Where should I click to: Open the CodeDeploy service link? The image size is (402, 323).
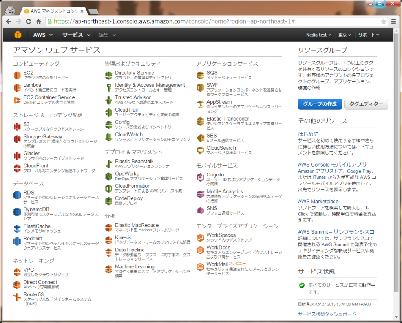[129, 198]
